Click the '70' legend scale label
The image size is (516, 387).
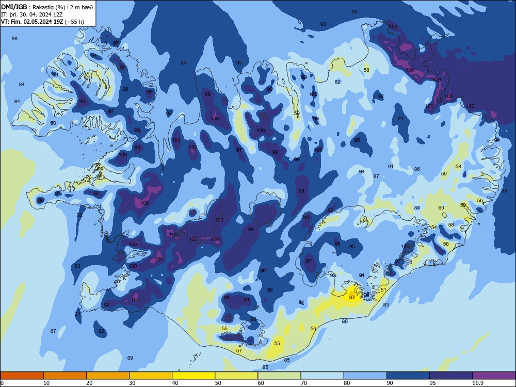304,383
